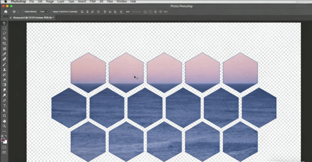Select the Spot Healing Brush tool
The image size is (312, 162).
point(4,59)
